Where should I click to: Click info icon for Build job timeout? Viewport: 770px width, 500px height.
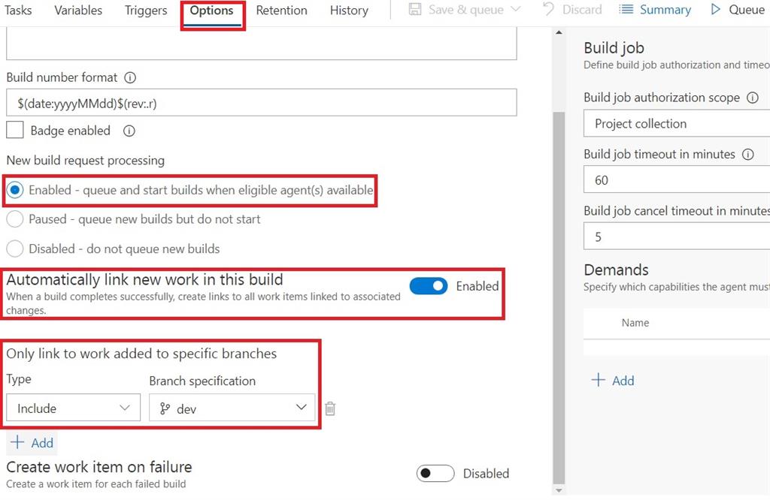747,155
